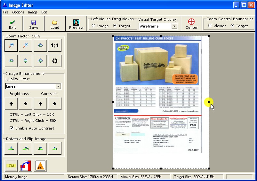Click the 'CTRL + Right Click = 50X' hint
Image resolution: width=257 pixels, height=181 pixels.
tap(33, 121)
